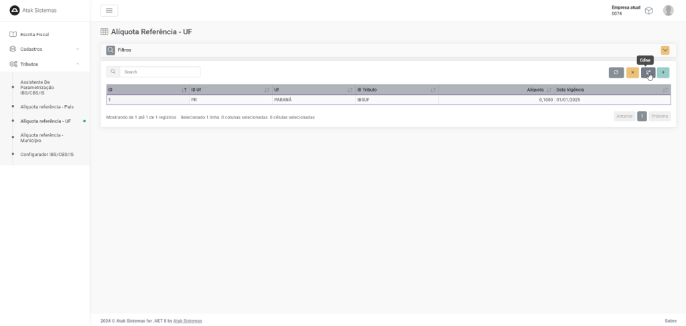
Task: Click the Editar pencil button
Action: [648, 72]
